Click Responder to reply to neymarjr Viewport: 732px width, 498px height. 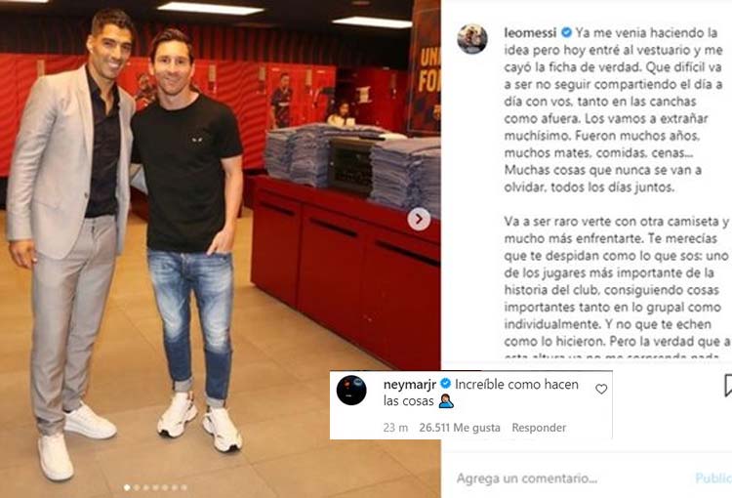(x=539, y=428)
